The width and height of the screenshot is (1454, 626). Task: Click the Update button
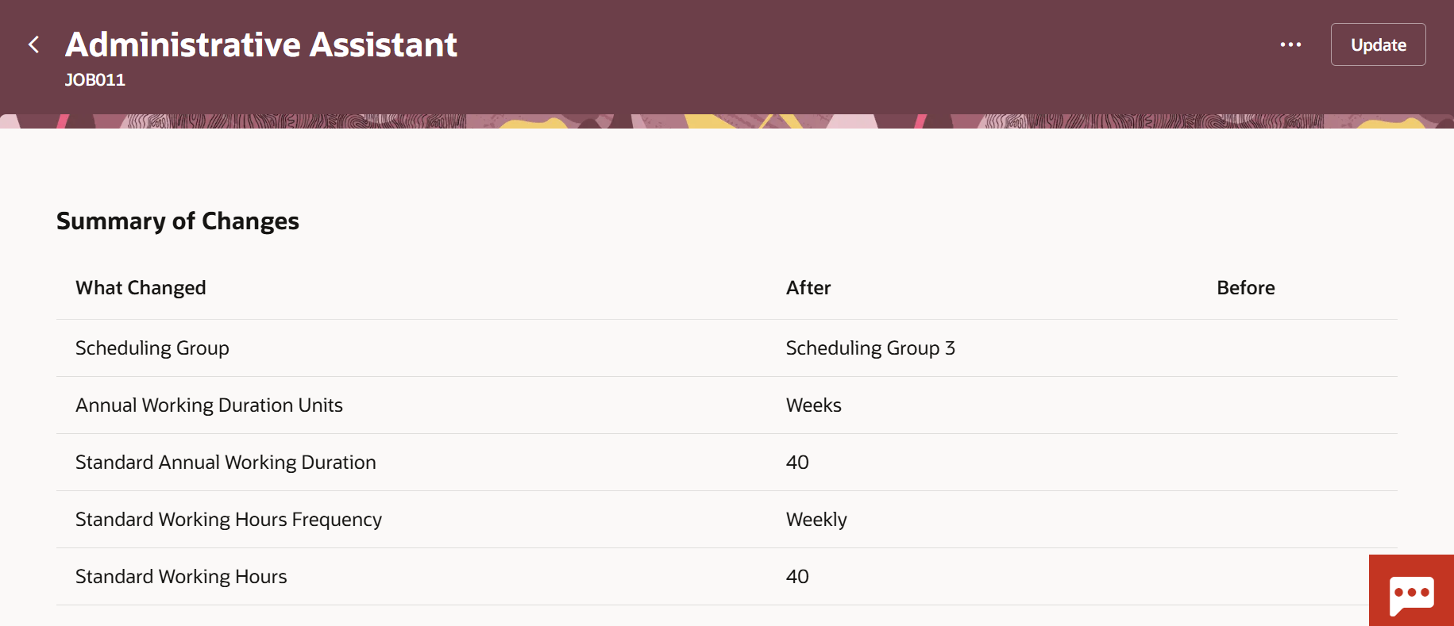[x=1378, y=44]
